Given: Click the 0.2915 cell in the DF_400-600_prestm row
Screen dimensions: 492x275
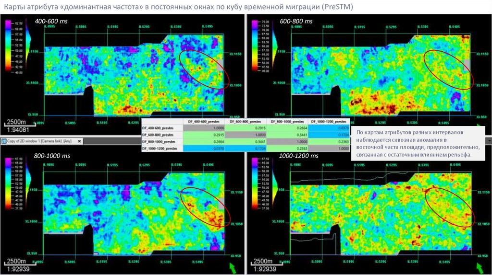Looking at the screenshot, I should click(x=246, y=128).
